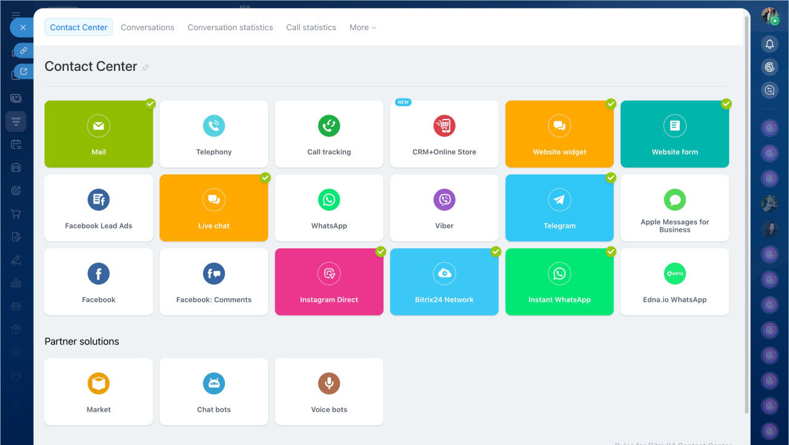This screenshot has height=445, width=789.
Task: Pin the Contact Center page title
Action: click(x=145, y=68)
